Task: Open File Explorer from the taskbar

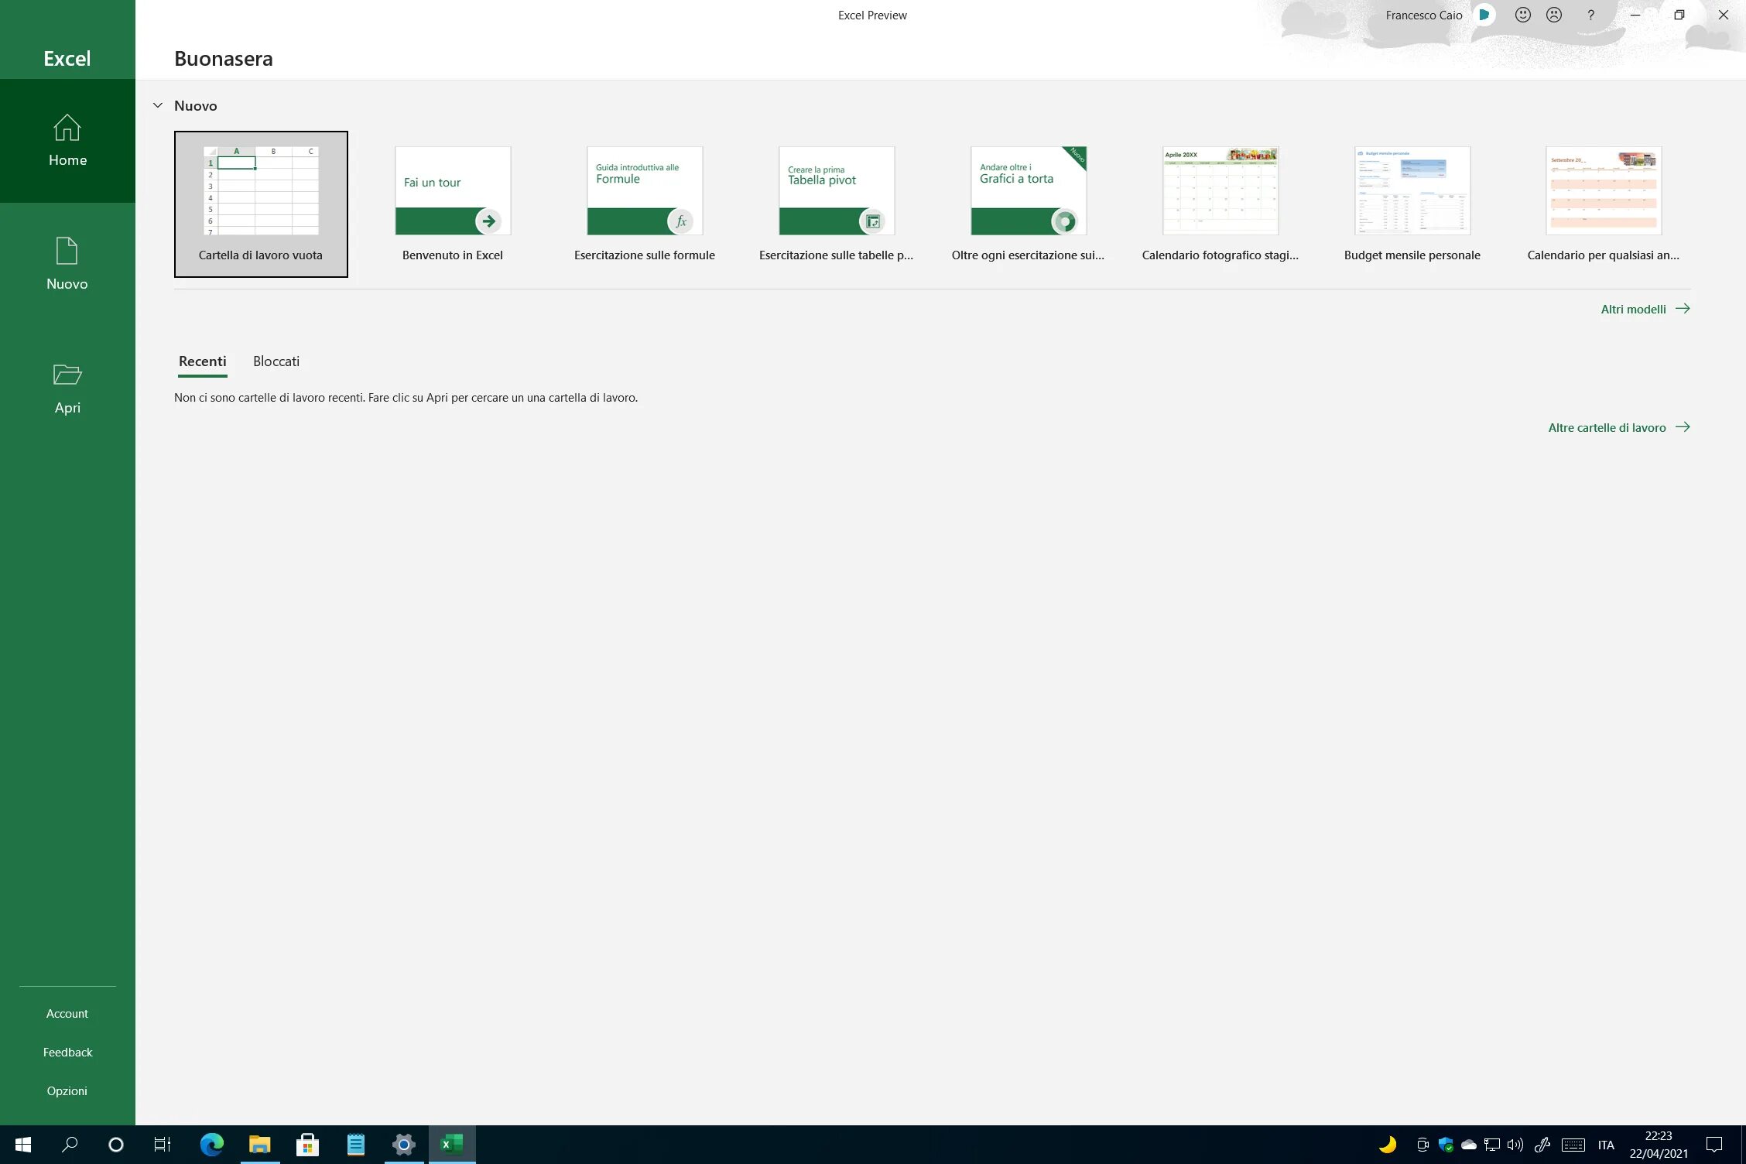Action: pos(259,1144)
